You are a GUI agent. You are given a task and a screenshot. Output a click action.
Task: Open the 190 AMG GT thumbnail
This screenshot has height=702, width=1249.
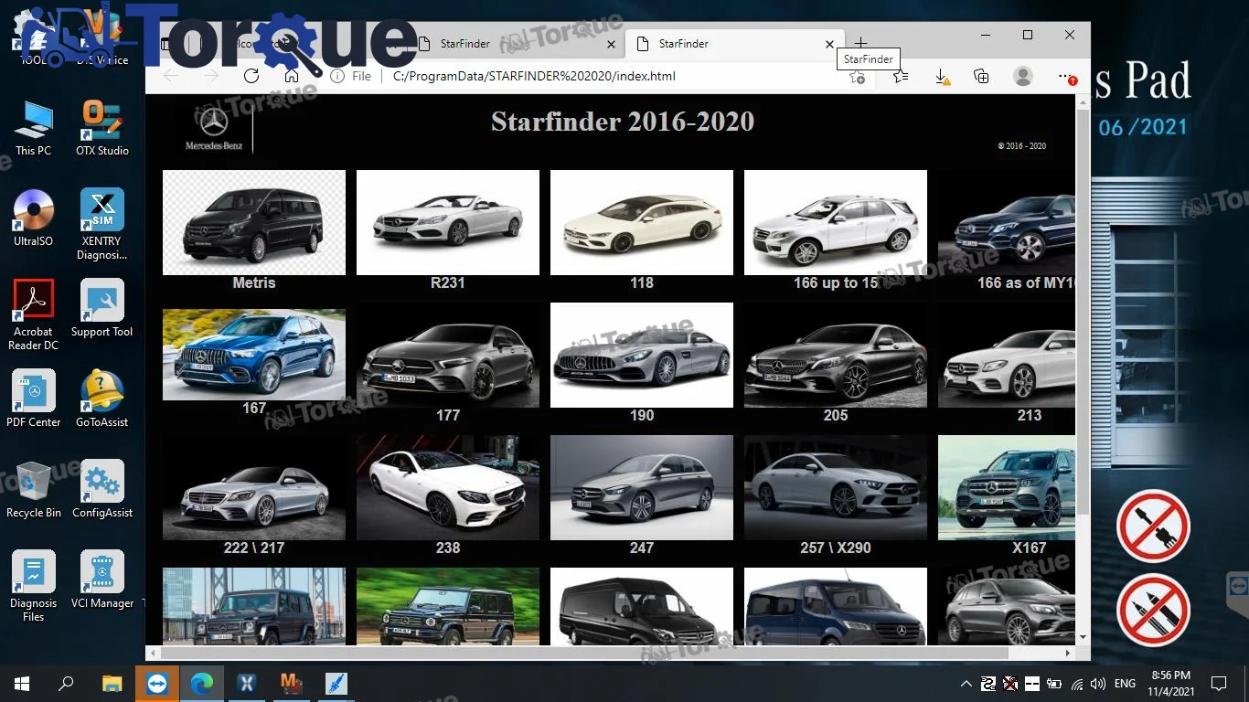pyautogui.click(x=642, y=355)
